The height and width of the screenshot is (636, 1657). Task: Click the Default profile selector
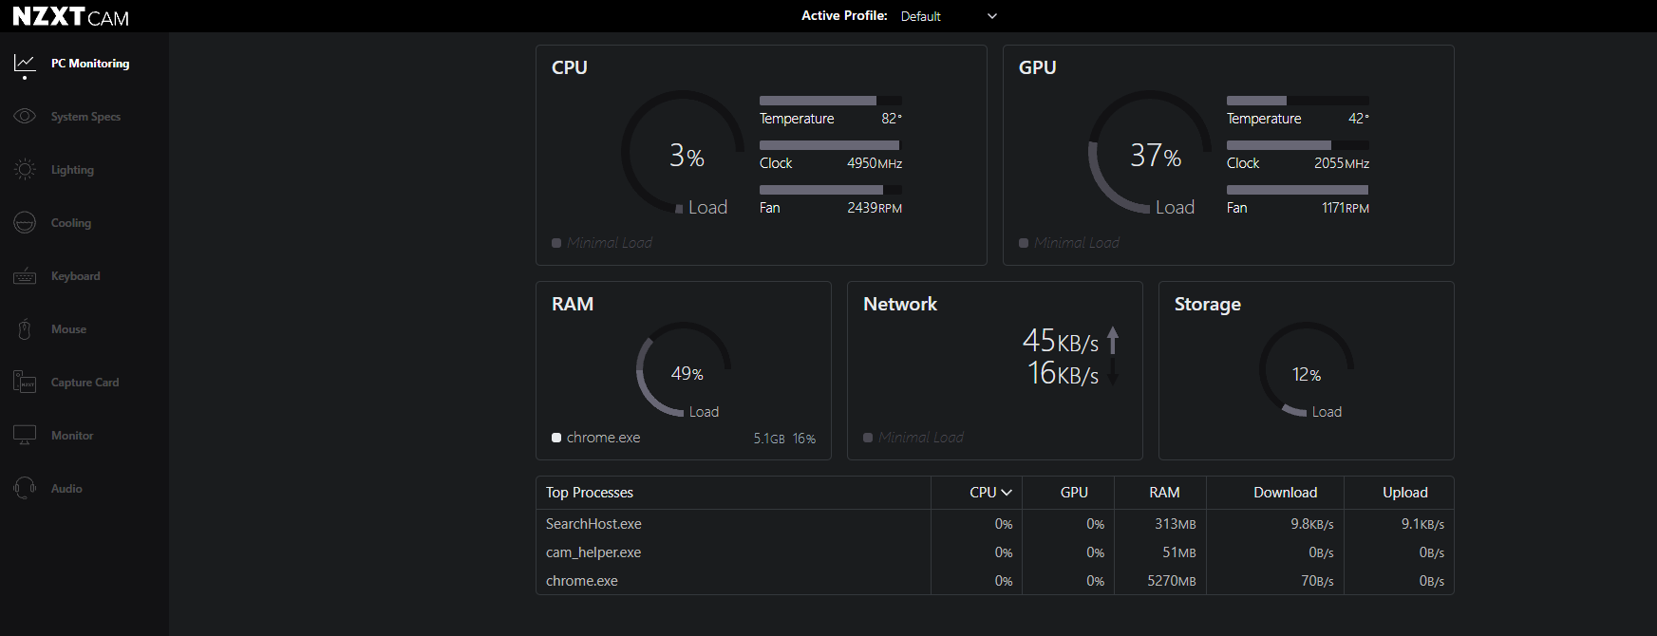(x=921, y=16)
